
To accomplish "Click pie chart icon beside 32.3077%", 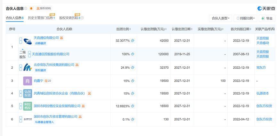I will (133, 41).
